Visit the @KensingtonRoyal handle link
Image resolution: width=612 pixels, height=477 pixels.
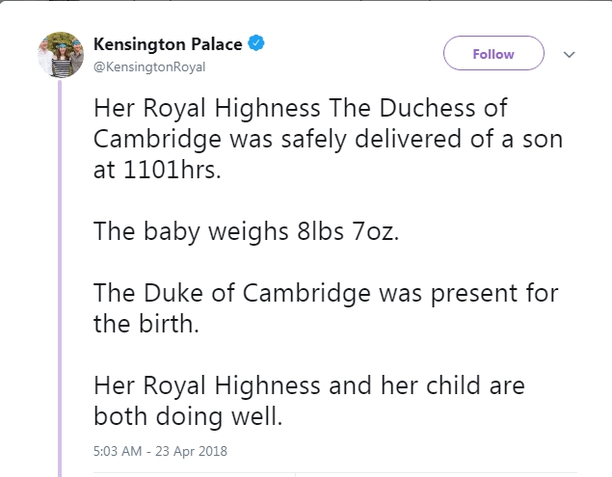point(149,66)
